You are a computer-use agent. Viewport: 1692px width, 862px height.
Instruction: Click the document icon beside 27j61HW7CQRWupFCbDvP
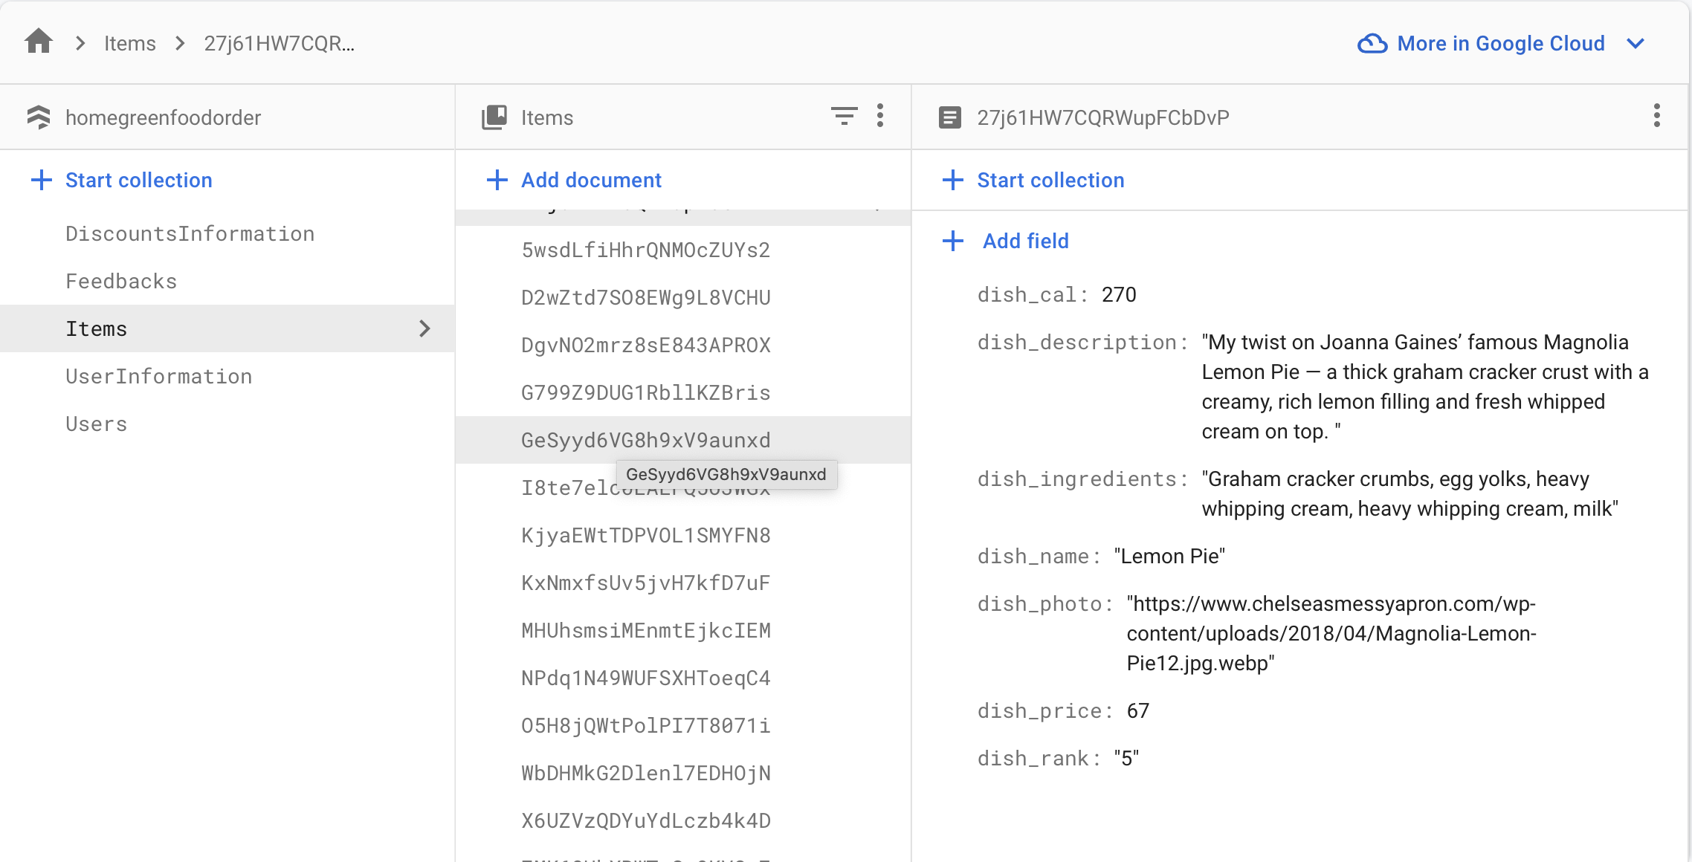click(949, 117)
